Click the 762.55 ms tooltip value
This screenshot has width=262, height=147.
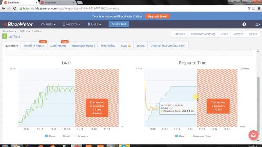(188, 111)
